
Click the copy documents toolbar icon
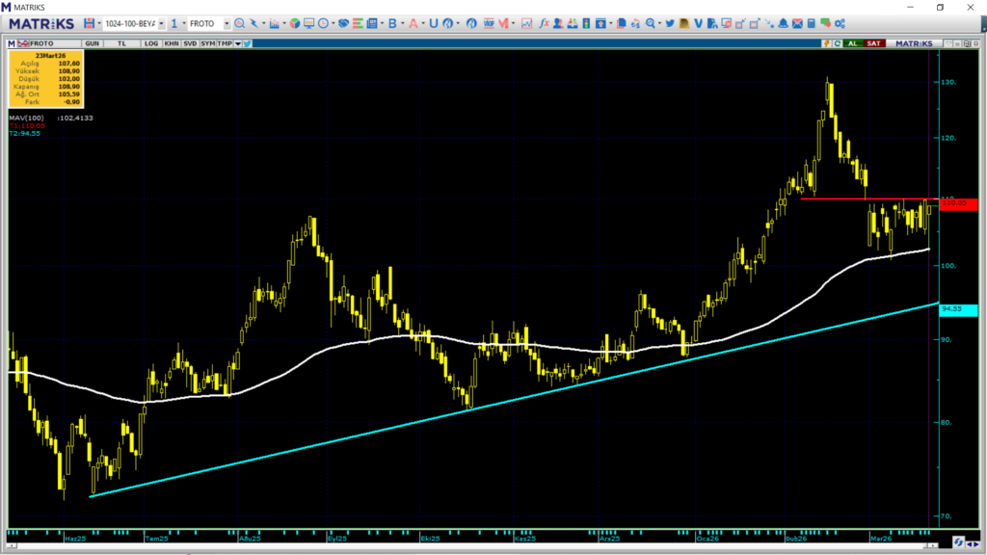pos(622,23)
